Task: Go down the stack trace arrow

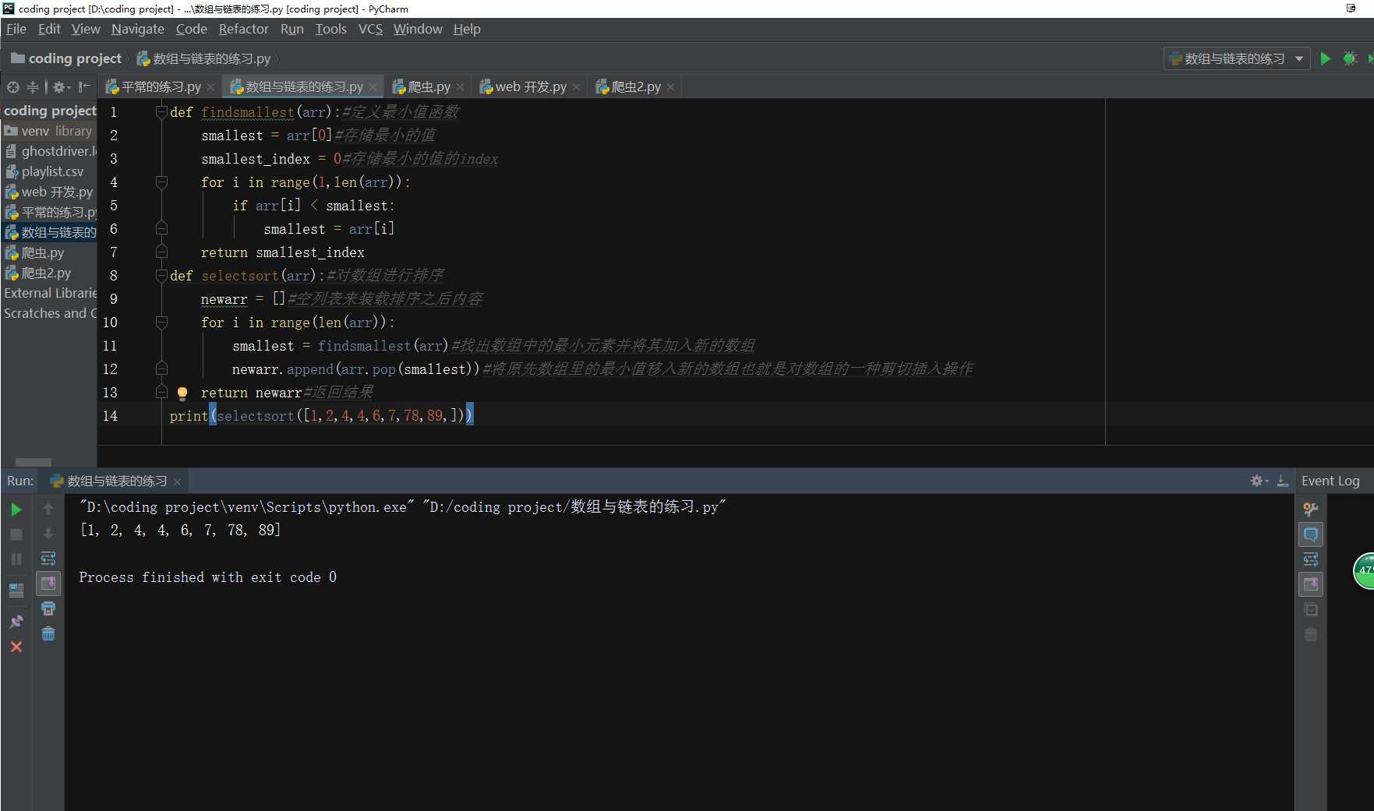Action: pos(48,534)
